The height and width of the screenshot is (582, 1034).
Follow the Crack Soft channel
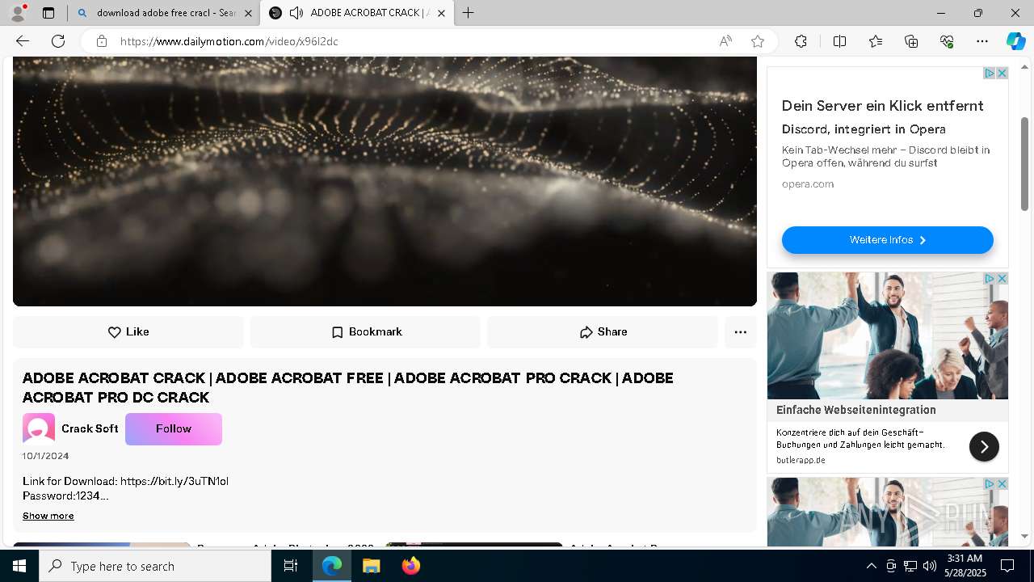(174, 429)
